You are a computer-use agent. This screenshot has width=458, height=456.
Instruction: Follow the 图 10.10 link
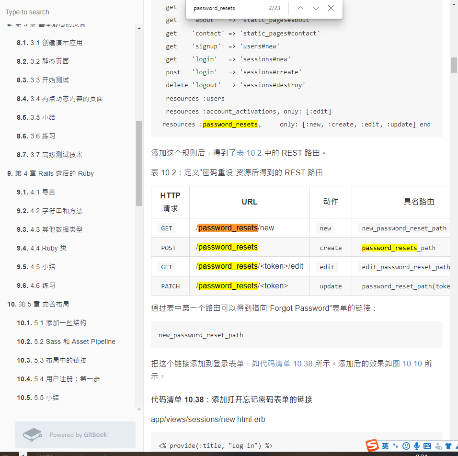click(407, 364)
